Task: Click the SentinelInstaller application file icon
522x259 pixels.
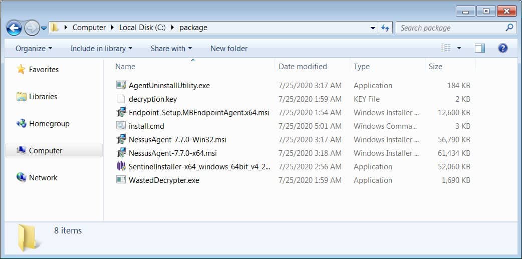Action: click(x=121, y=166)
